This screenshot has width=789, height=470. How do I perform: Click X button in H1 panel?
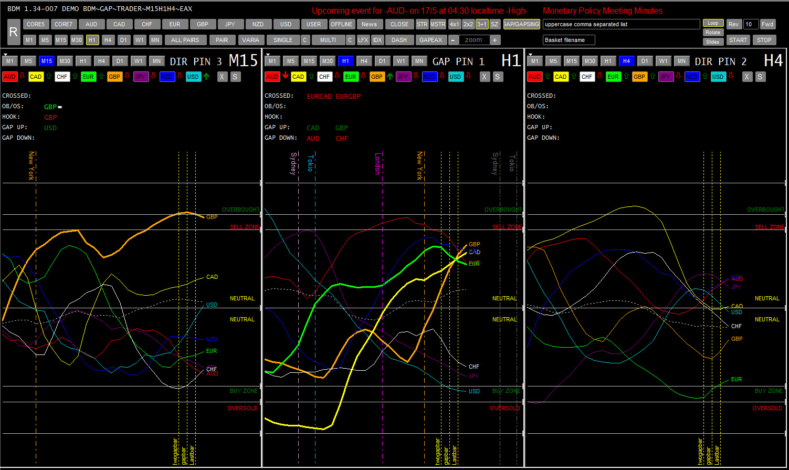click(x=485, y=77)
